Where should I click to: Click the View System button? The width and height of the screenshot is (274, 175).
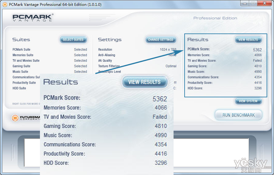click(x=248, y=101)
